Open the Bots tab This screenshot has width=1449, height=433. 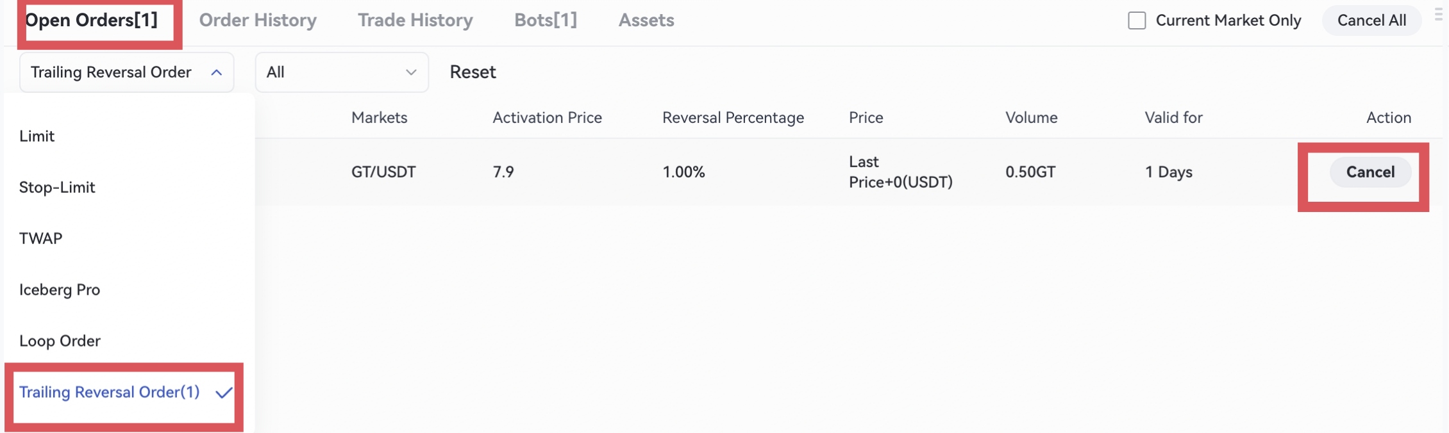click(x=546, y=20)
